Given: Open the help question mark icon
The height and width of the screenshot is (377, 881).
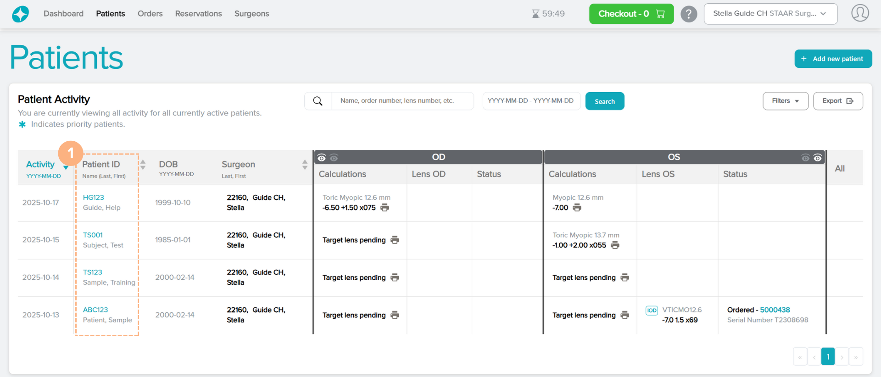Looking at the screenshot, I should (688, 14).
